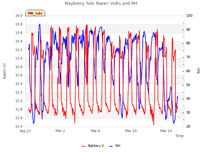Click the 13.0 voltage tick label
This screenshot has height=152, width=203.
tap(19, 58)
